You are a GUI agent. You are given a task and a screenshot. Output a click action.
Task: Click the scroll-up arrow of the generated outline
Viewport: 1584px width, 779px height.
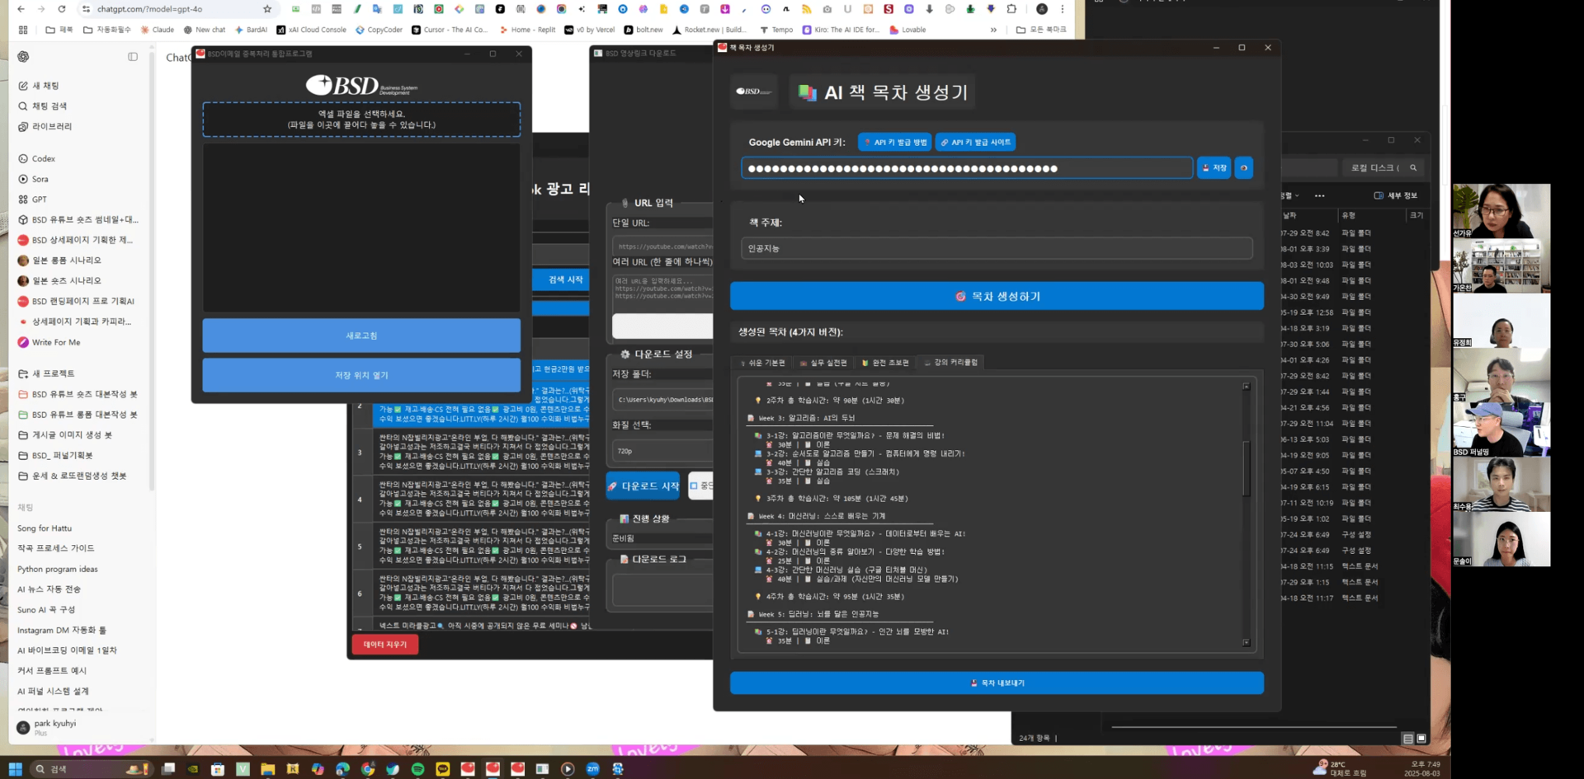click(1247, 386)
